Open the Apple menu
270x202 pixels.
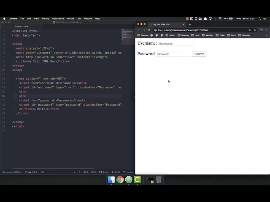5,19
